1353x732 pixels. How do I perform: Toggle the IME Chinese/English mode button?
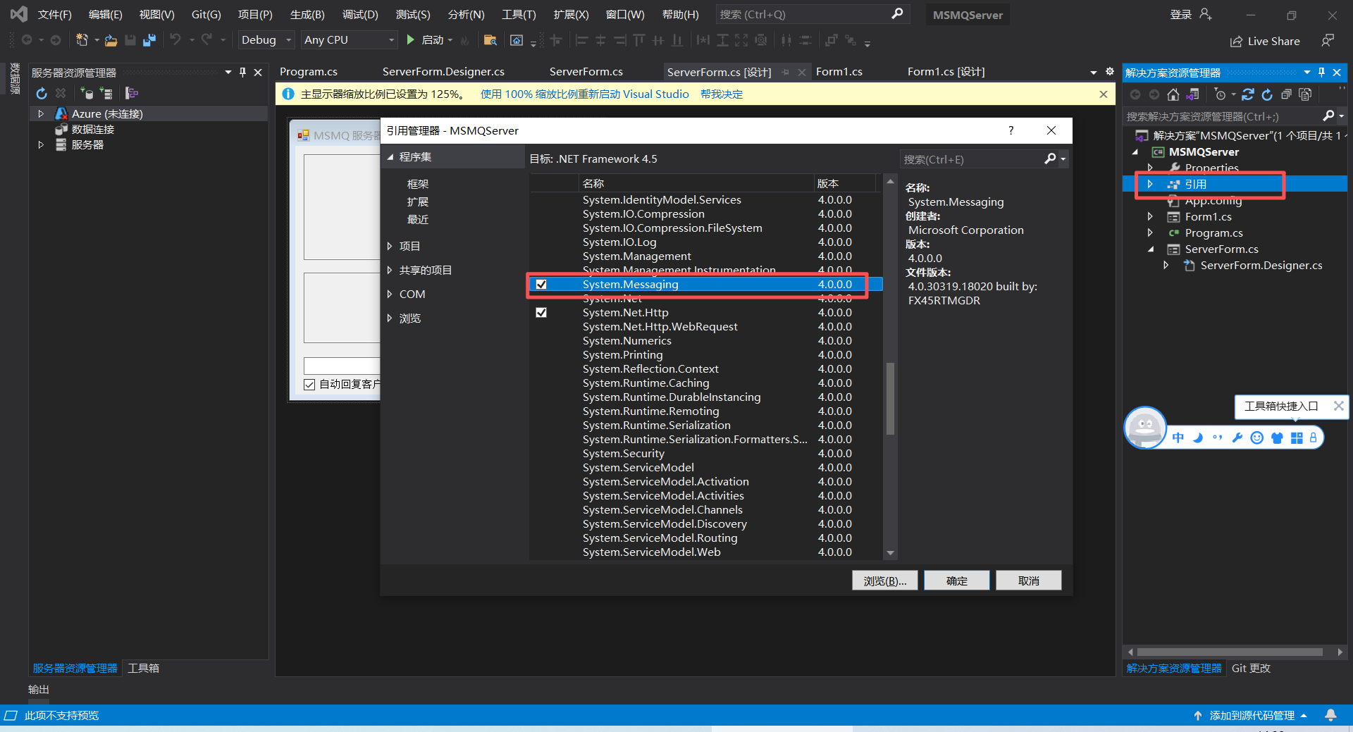pos(1178,438)
